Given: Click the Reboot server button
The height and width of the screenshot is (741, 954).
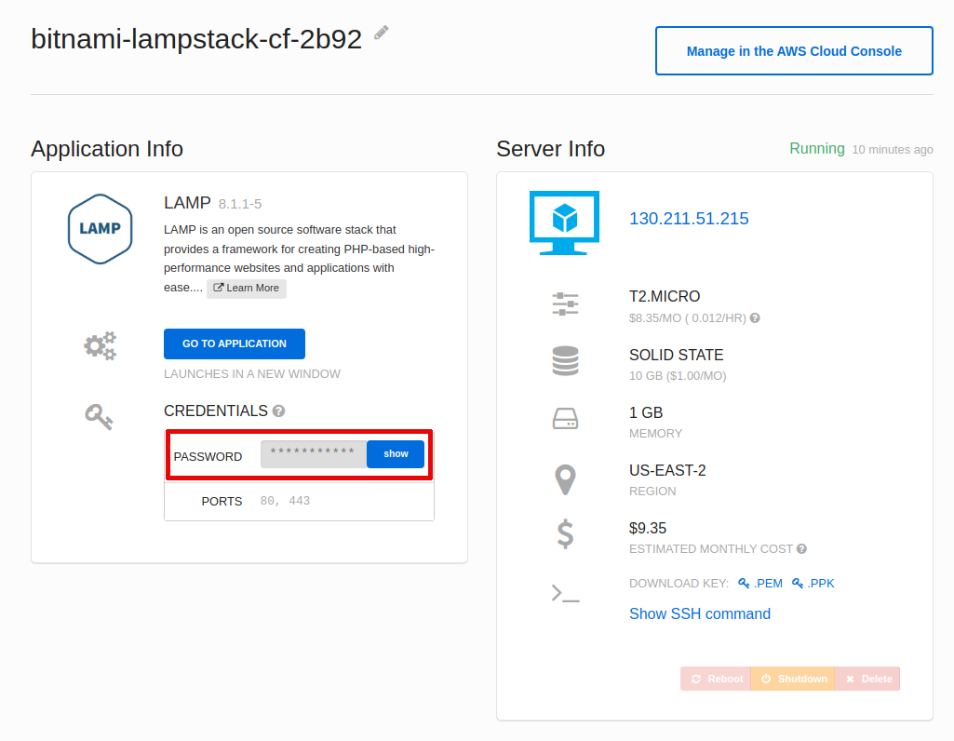Looking at the screenshot, I should (716, 679).
